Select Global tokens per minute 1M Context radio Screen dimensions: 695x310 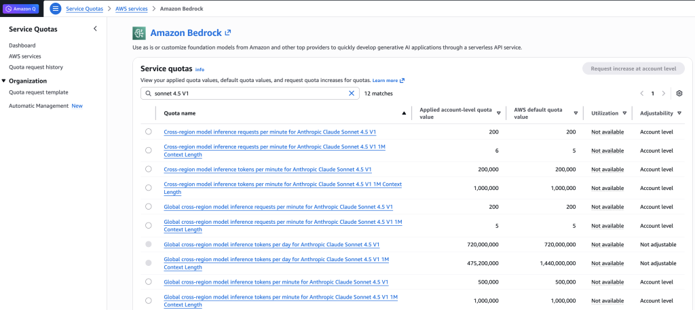coord(149,301)
